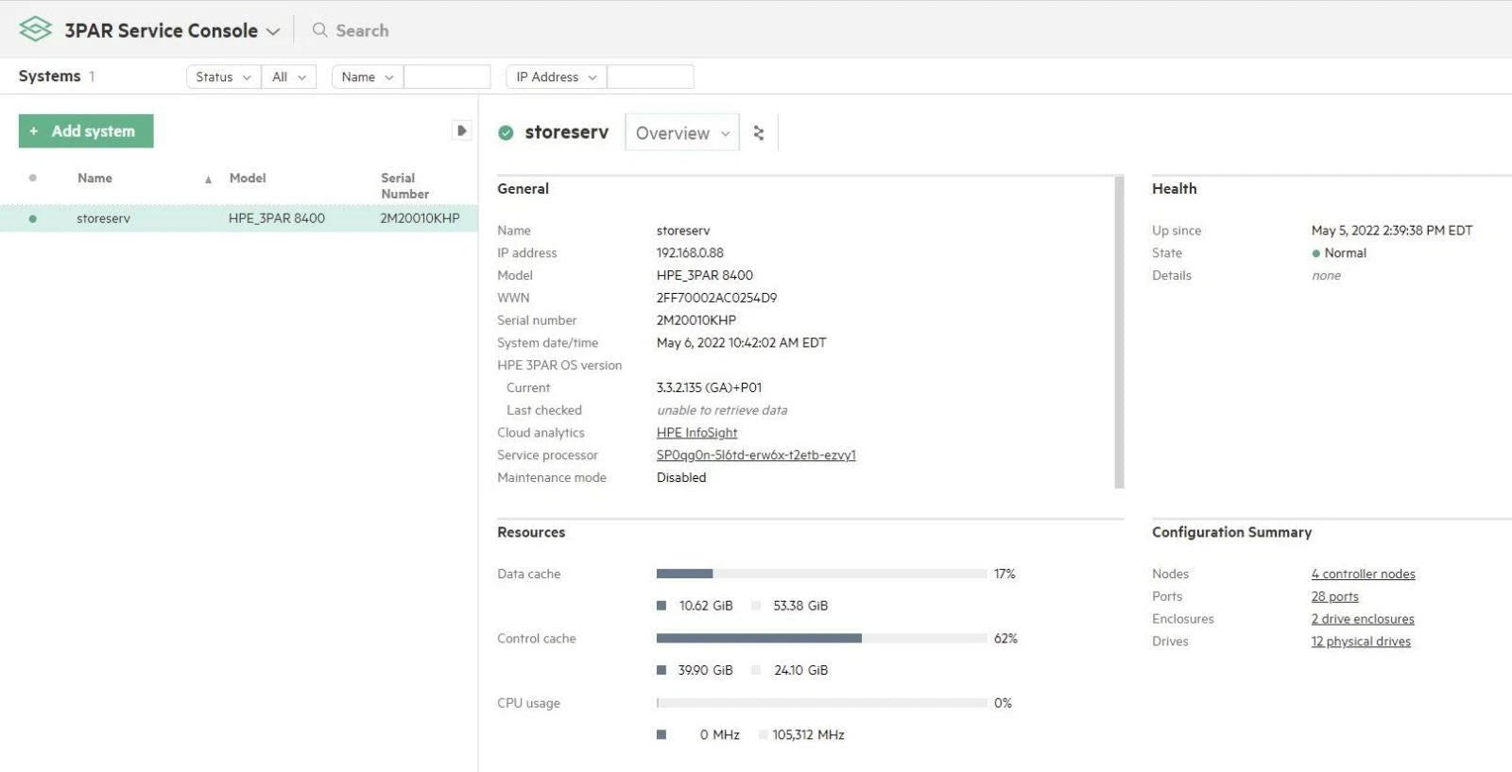Click the IP Address filter text box
The height and width of the screenshot is (772, 1512).
(x=650, y=77)
